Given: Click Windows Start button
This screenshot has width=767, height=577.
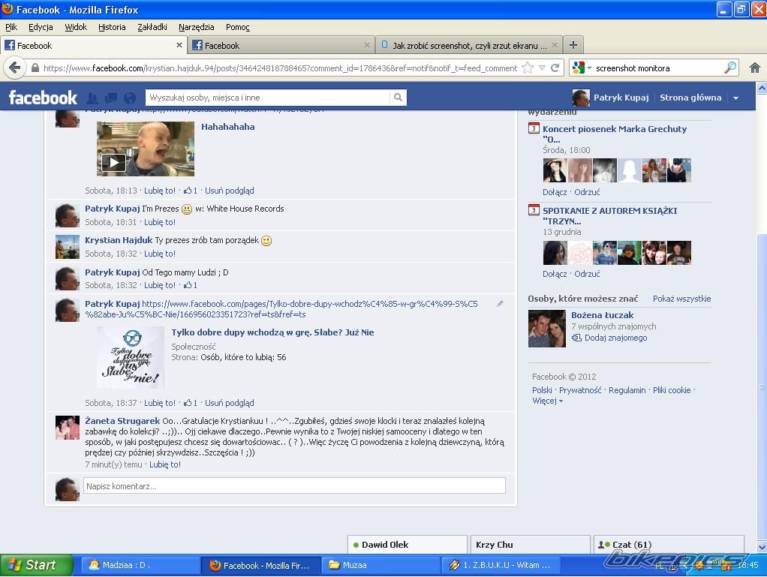Looking at the screenshot, I should 36,565.
